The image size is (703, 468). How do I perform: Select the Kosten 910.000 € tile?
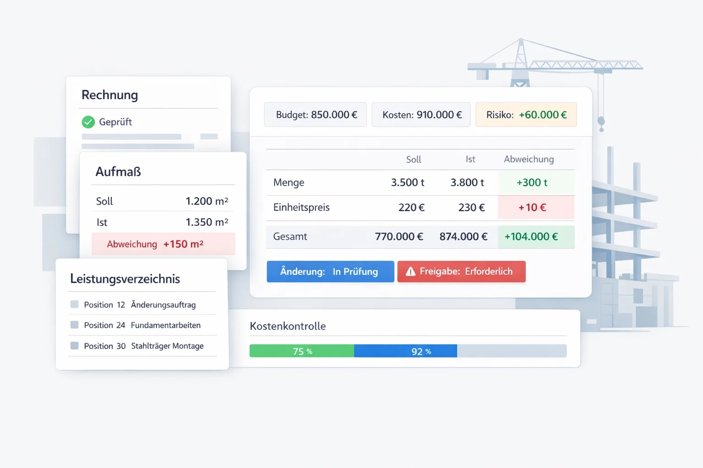(421, 115)
